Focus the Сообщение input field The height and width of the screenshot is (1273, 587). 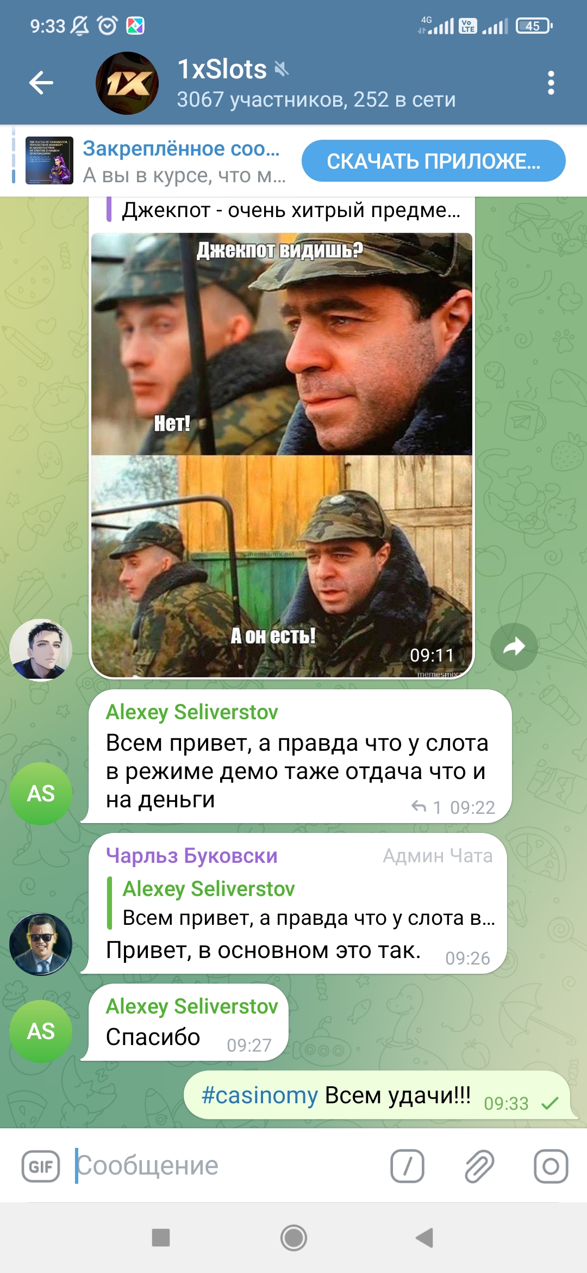click(x=228, y=1166)
